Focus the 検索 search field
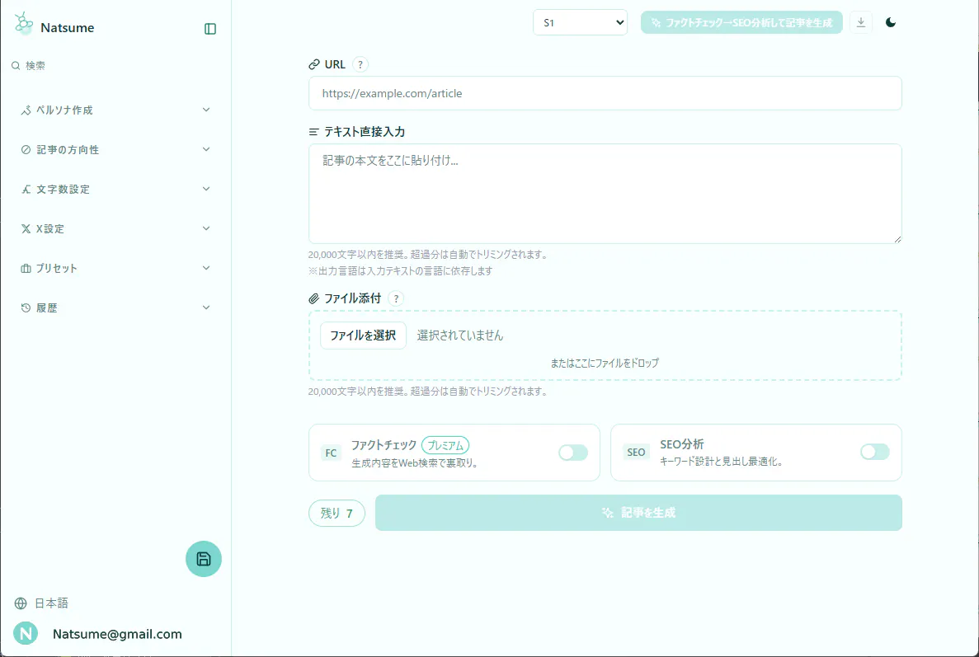 35,65
